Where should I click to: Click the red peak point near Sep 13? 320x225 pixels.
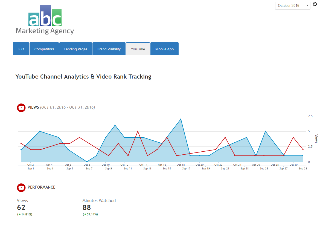coord(138,131)
